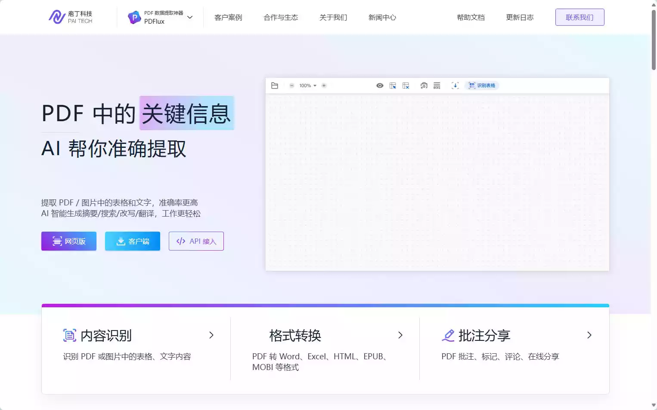Select the table selection tool icon
Viewport: 657px width, 410px height.
pyautogui.click(x=392, y=85)
